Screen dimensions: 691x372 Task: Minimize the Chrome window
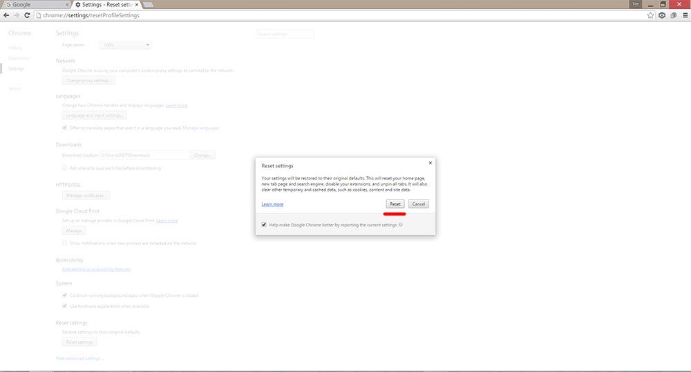tap(650, 4)
